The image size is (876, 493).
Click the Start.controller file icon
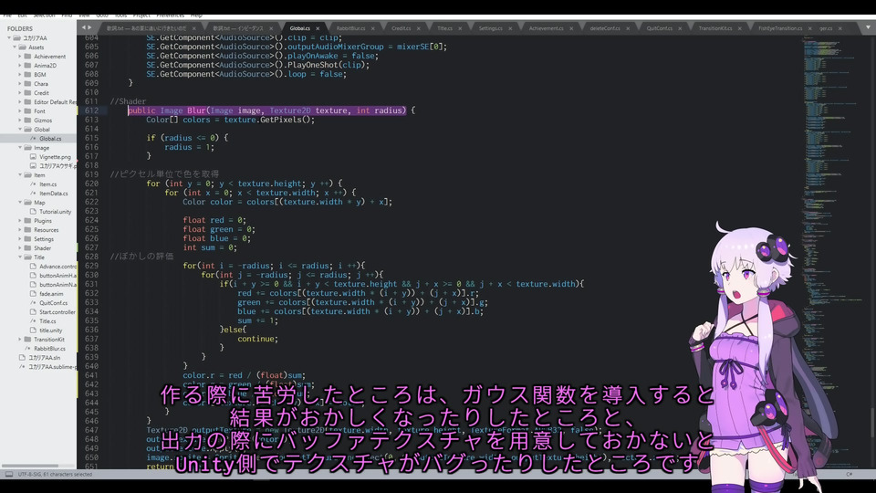pos(33,312)
